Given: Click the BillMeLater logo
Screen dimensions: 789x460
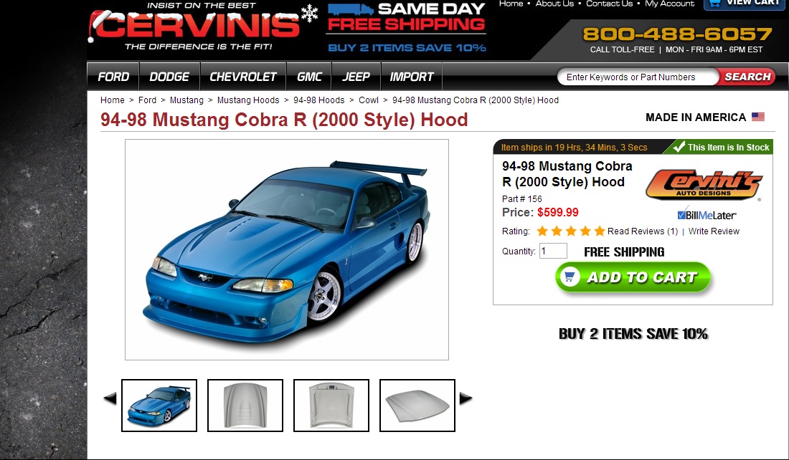Looking at the screenshot, I should 707,215.
